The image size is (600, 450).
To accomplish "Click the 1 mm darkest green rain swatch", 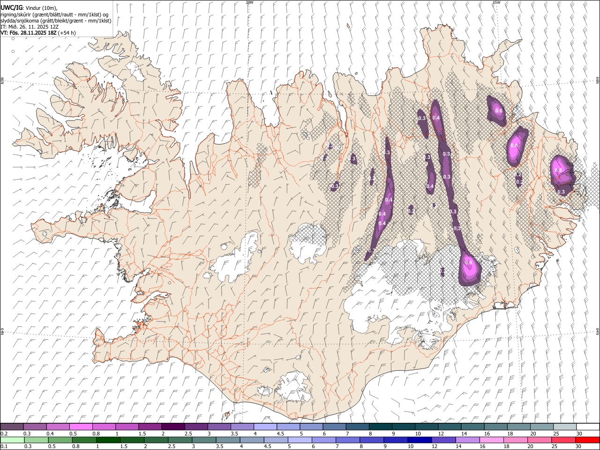I will click(x=108, y=440).
